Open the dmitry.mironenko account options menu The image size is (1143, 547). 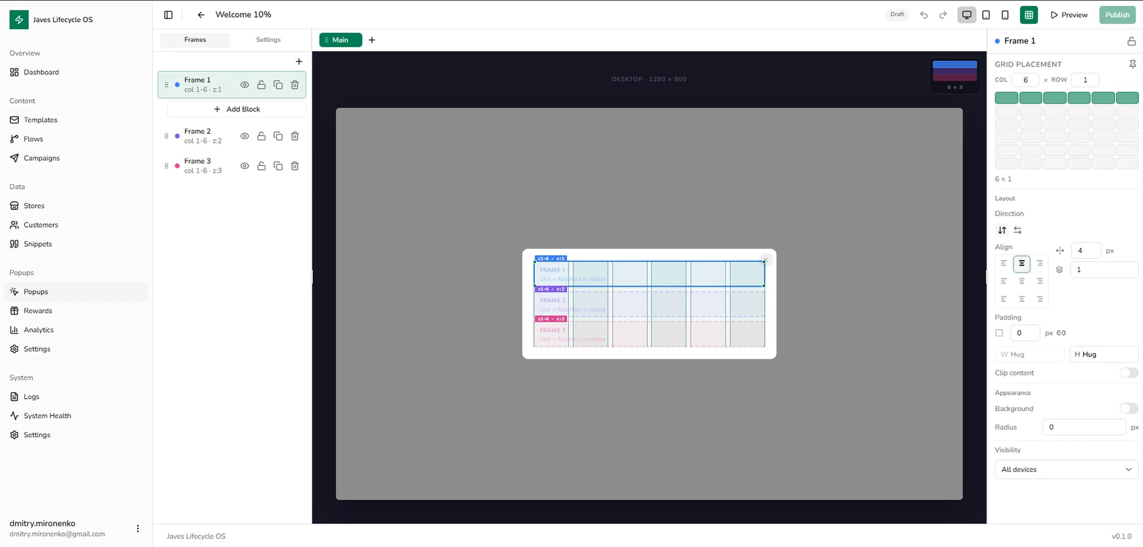138,528
